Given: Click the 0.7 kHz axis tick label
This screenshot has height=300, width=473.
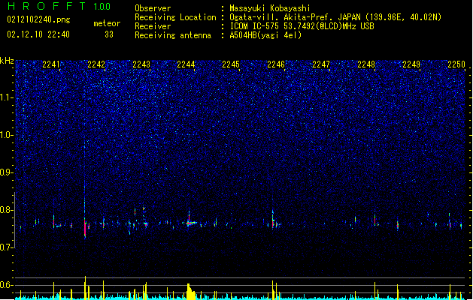Looking at the screenshot, I should tap(6, 247).
